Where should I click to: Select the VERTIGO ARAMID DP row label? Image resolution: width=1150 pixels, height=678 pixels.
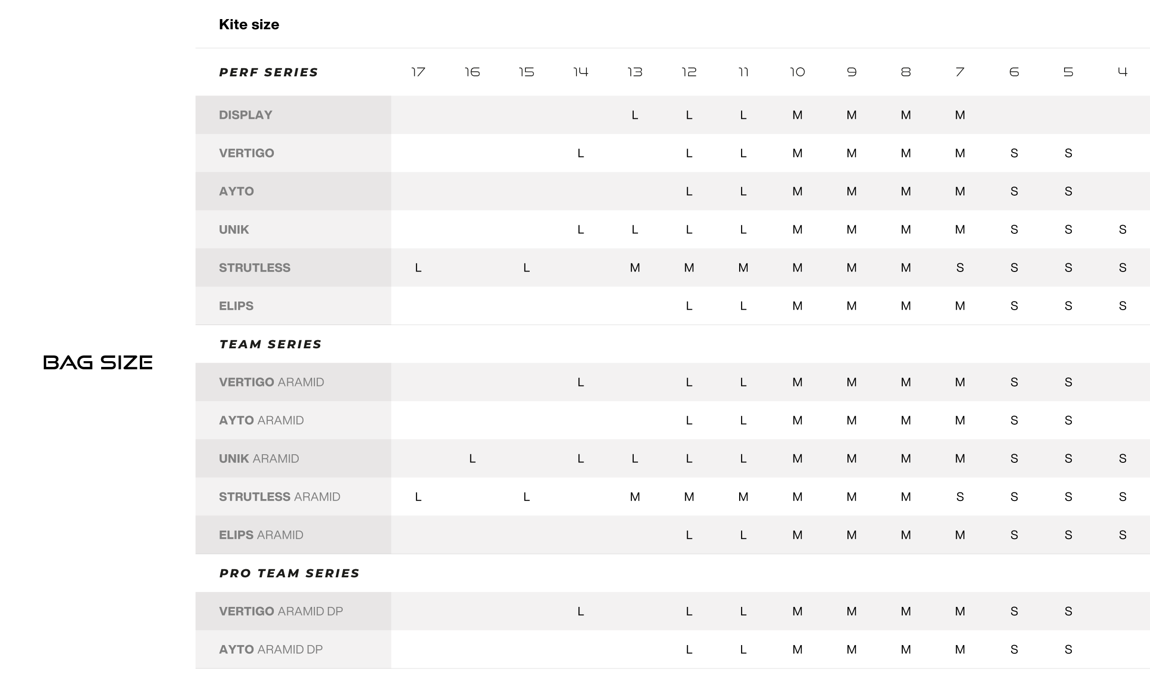click(281, 611)
